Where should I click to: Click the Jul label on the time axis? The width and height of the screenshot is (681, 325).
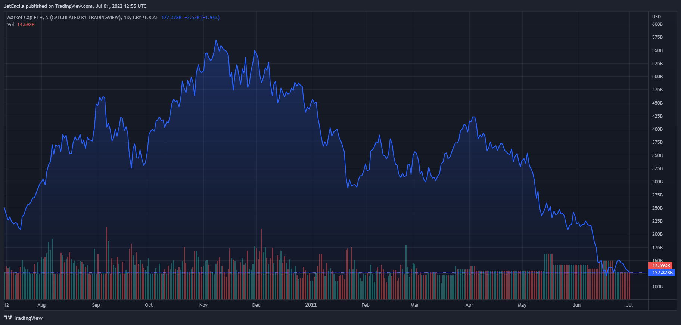point(629,305)
